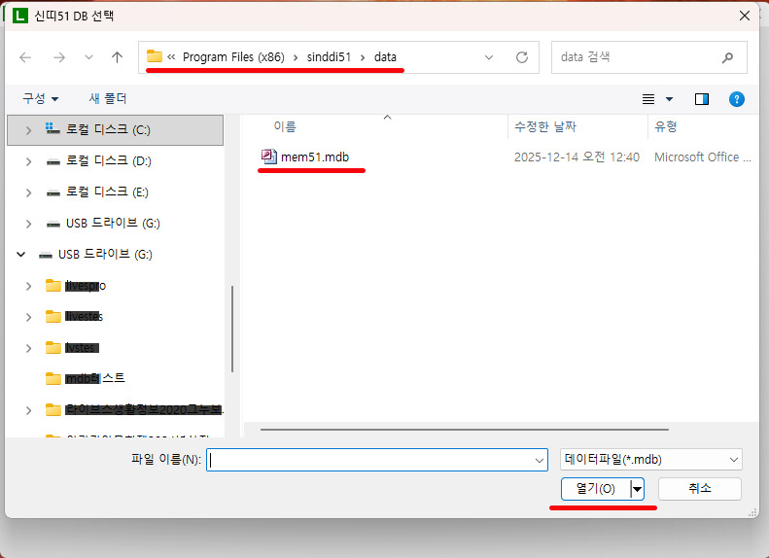Viewport: 769px width, 558px height.
Task: Open recent locations dropdown arrow
Action: click(88, 57)
